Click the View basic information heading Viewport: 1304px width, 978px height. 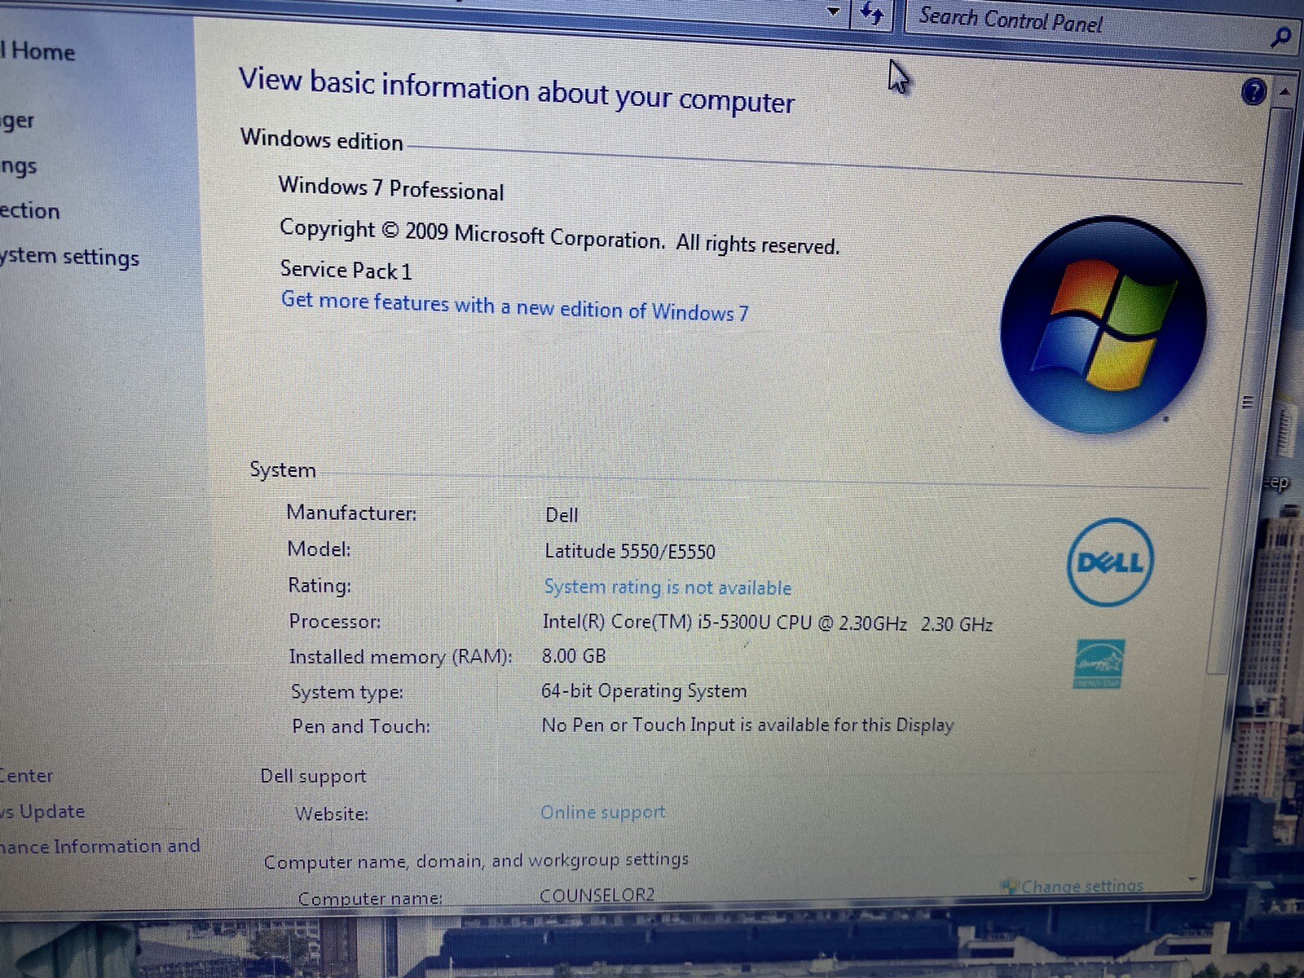tap(517, 90)
